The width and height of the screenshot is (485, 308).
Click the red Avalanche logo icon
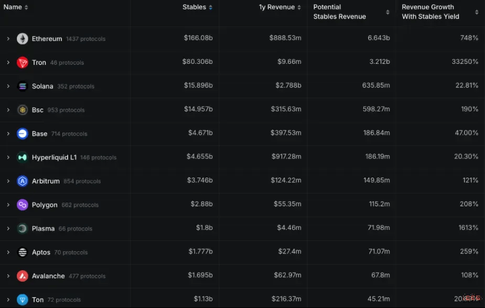coord(22,276)
